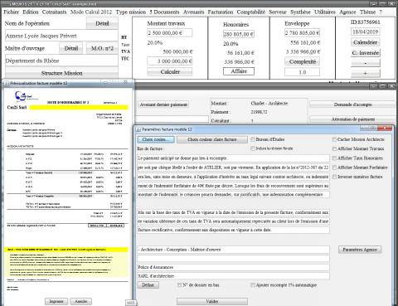Open the Type mission menu
398x306 pixels.
131,12
